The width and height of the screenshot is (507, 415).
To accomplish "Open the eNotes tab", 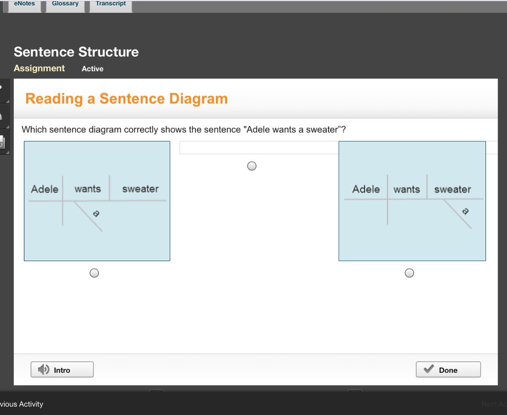I will (x=25, y=4).
